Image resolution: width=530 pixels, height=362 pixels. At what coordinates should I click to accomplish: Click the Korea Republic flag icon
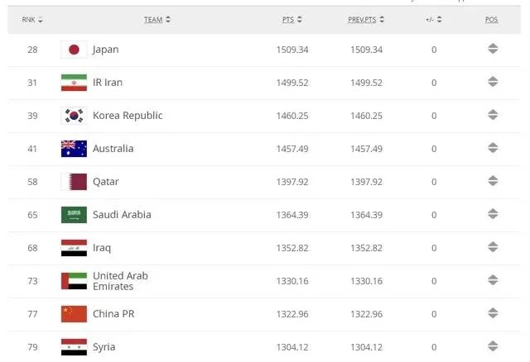pyautogui.click(x=73, y=116)
